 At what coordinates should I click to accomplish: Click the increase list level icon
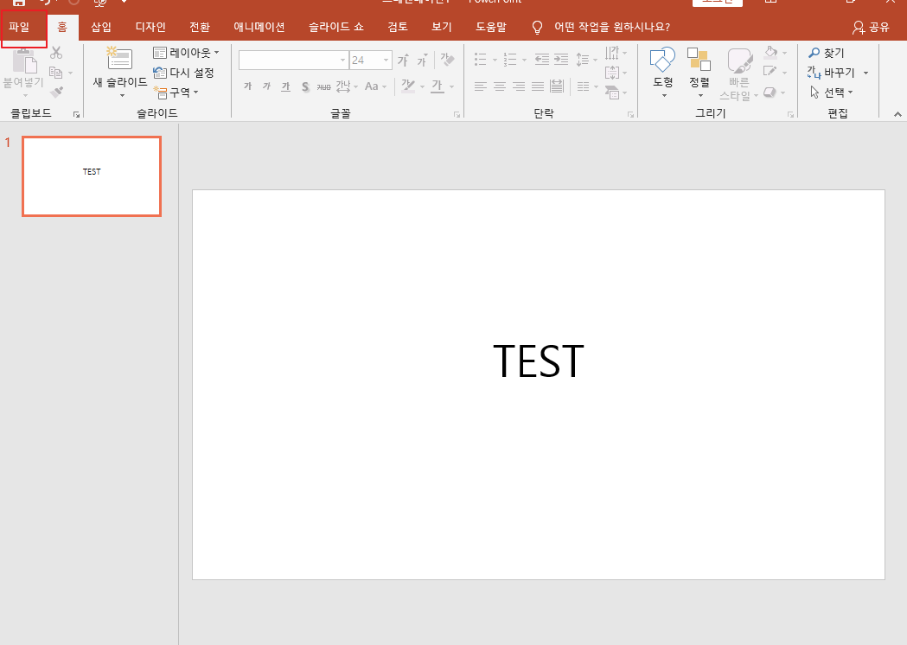[x=561, y=59]
